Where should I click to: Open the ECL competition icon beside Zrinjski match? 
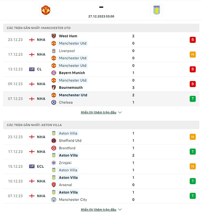[32, 166]
